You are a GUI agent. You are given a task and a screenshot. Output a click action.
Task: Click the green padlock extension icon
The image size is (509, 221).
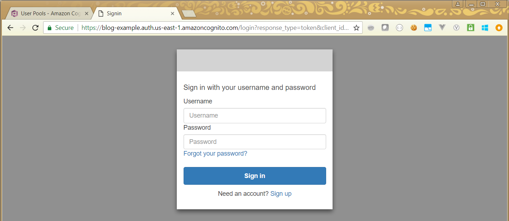[471, 28]
